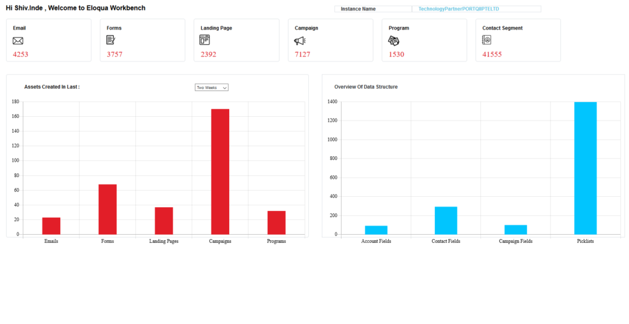This screenshot has width=629, height=324.
Task: Click the TechnologyPartnerPORTQIIPTELTD instance name
Action: [458, 9]
